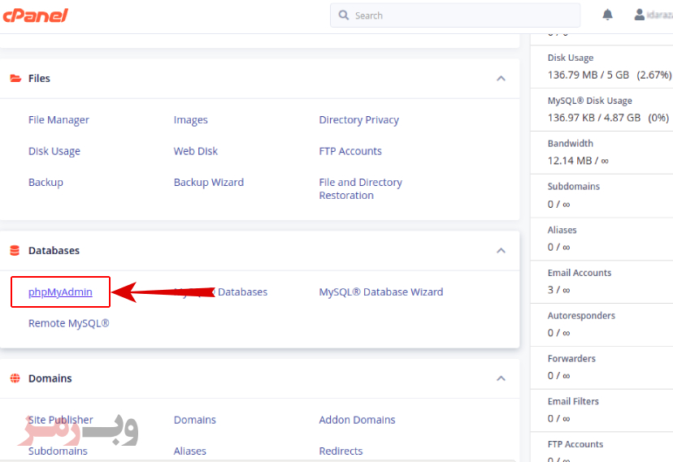The height and width of the screenshot is (462, 673).
Task: Open File and Directory Restoration
Action: [361, 189]
